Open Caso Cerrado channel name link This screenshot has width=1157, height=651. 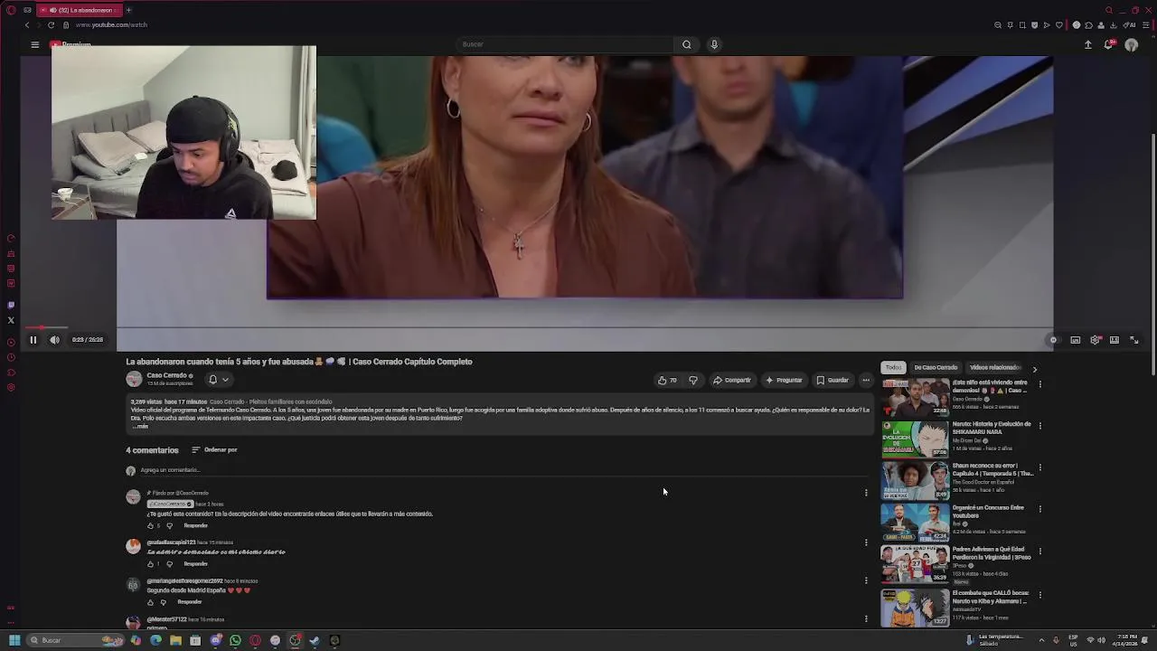pos(166,375)
